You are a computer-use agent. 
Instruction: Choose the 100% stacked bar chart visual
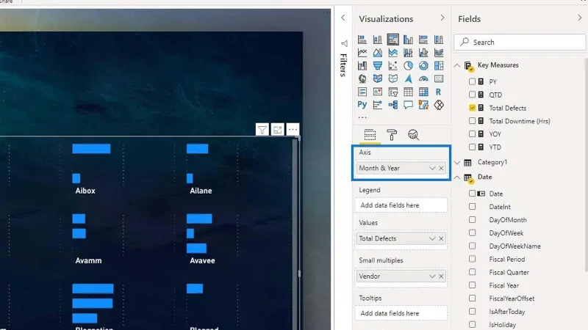click(423, 40)
